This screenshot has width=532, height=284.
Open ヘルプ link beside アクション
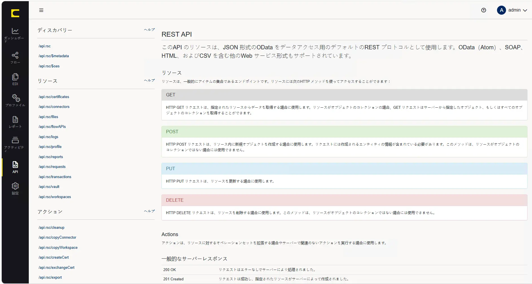[149, 211]
